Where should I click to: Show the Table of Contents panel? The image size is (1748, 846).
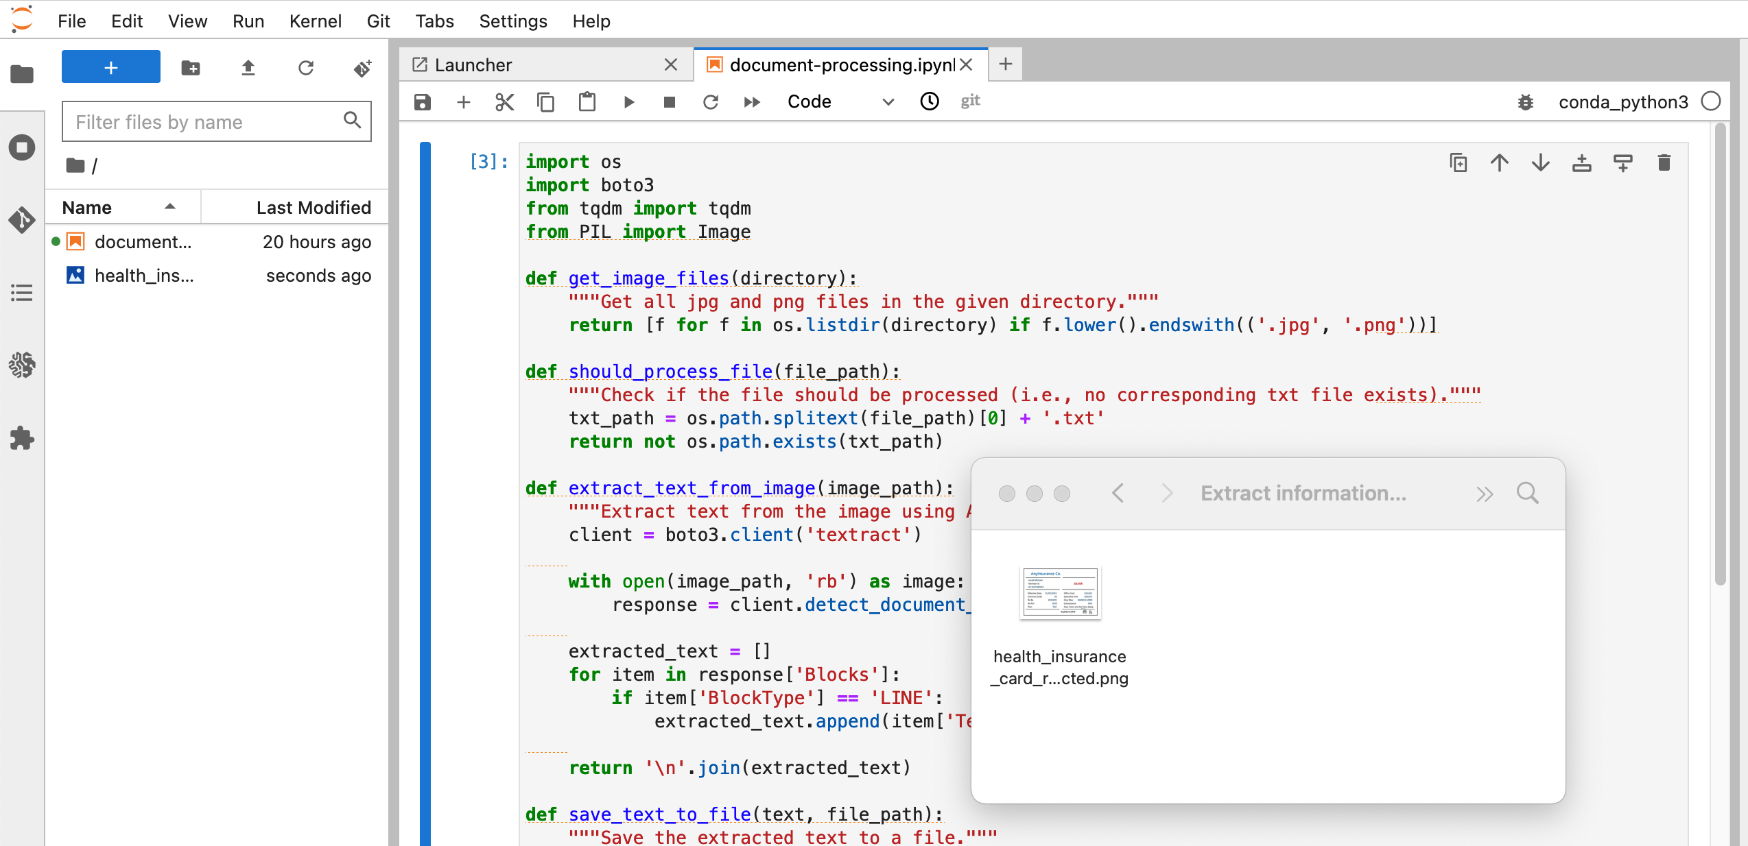coord(22,293)
